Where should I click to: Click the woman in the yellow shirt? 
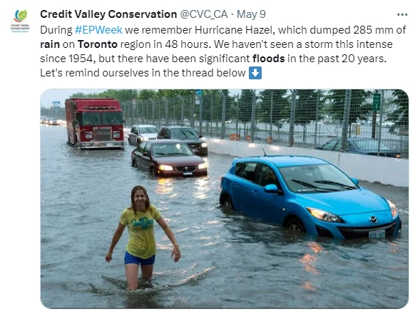tap(142, 238)
